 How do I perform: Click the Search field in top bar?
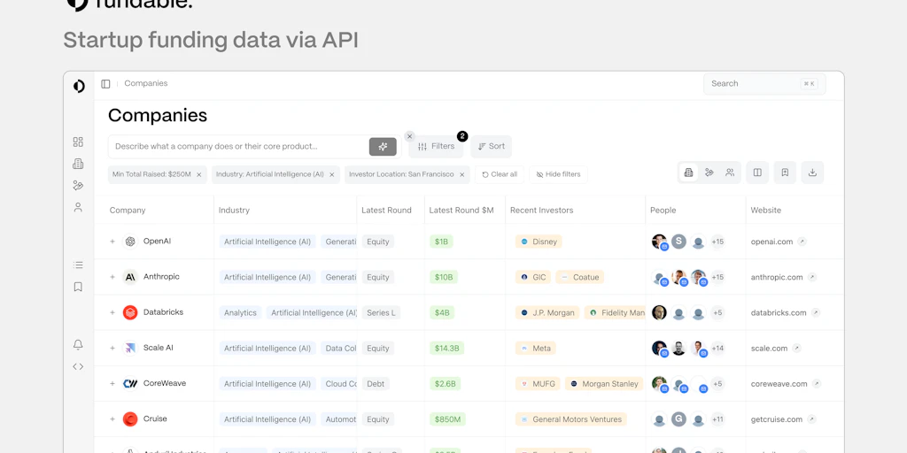point(764,84)
